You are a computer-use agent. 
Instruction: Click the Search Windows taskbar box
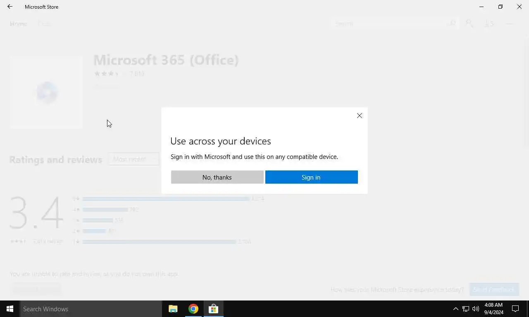click(91, 309)
